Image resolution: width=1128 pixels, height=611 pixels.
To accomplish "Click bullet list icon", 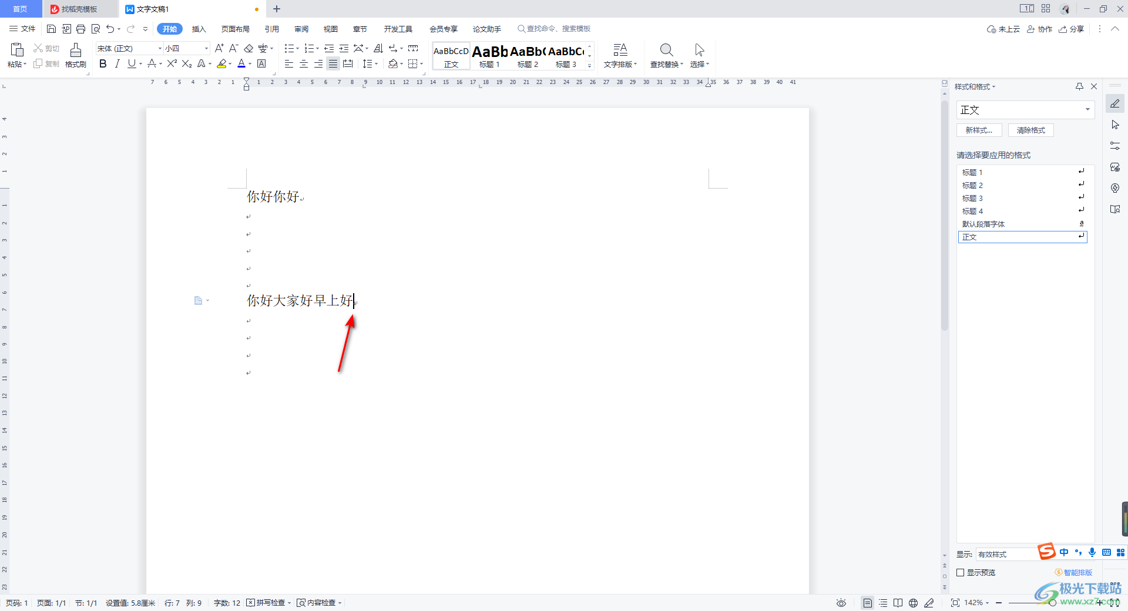I will coord(288,48).
